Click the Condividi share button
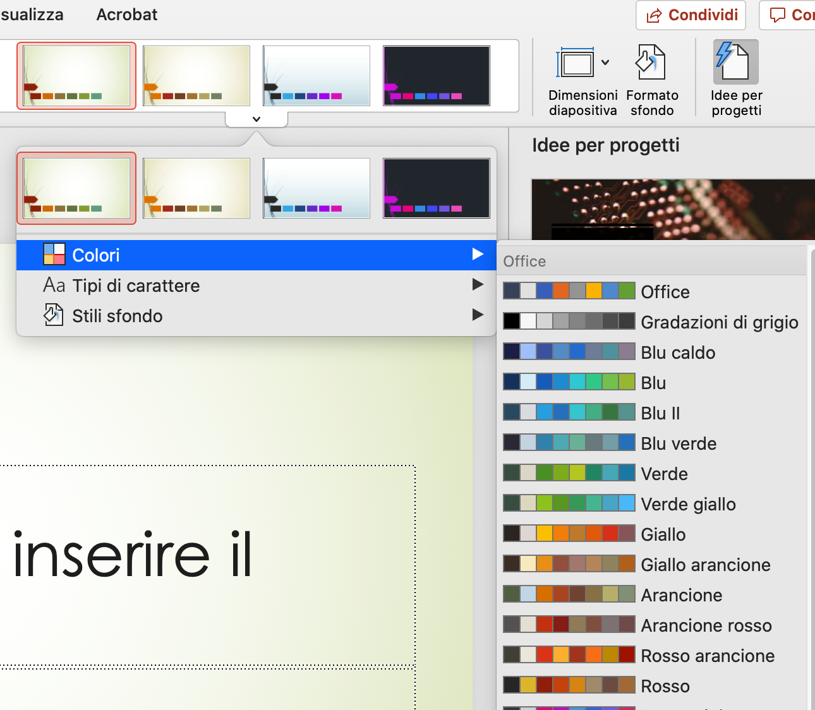The width and height of the screenshot is (815, 710). (x=691, y=15)
